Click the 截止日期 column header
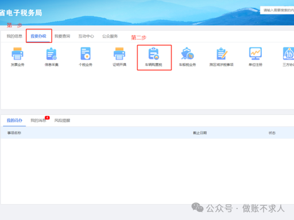The width and height of the screenshot is (294, 220). pyautogui.click(x=200, y=133)
